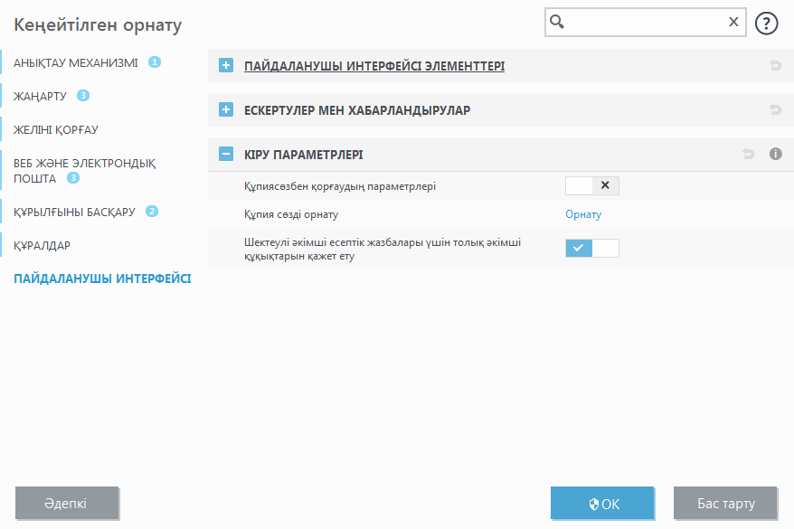Toggle the switch beside Құпиясөзбен қорғаудың параметрлері
794x529 pixels.
click(x=592, y=185)
